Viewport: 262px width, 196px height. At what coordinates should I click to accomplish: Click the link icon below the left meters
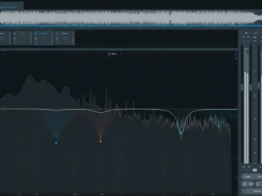244,167
